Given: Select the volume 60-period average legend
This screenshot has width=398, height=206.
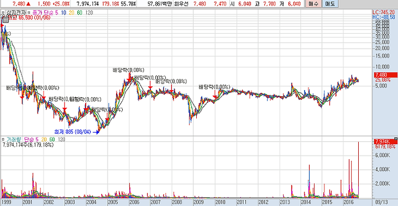Looking at the screenshot, I should tap(52, 140).
